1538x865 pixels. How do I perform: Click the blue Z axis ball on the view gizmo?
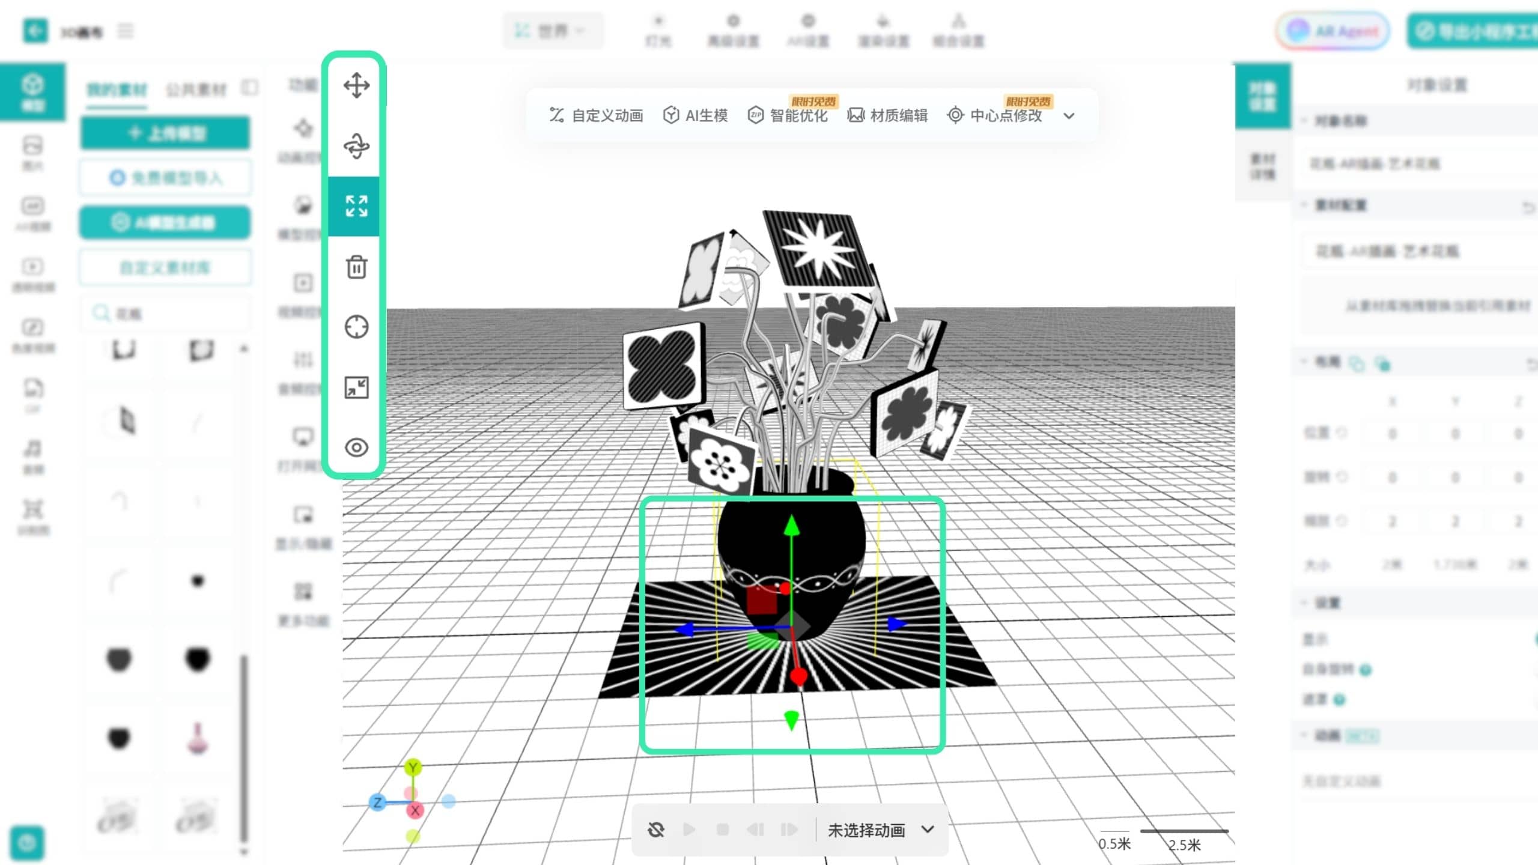377,803
